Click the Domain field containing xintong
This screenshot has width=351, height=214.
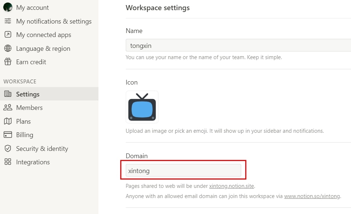coord(183,170)
